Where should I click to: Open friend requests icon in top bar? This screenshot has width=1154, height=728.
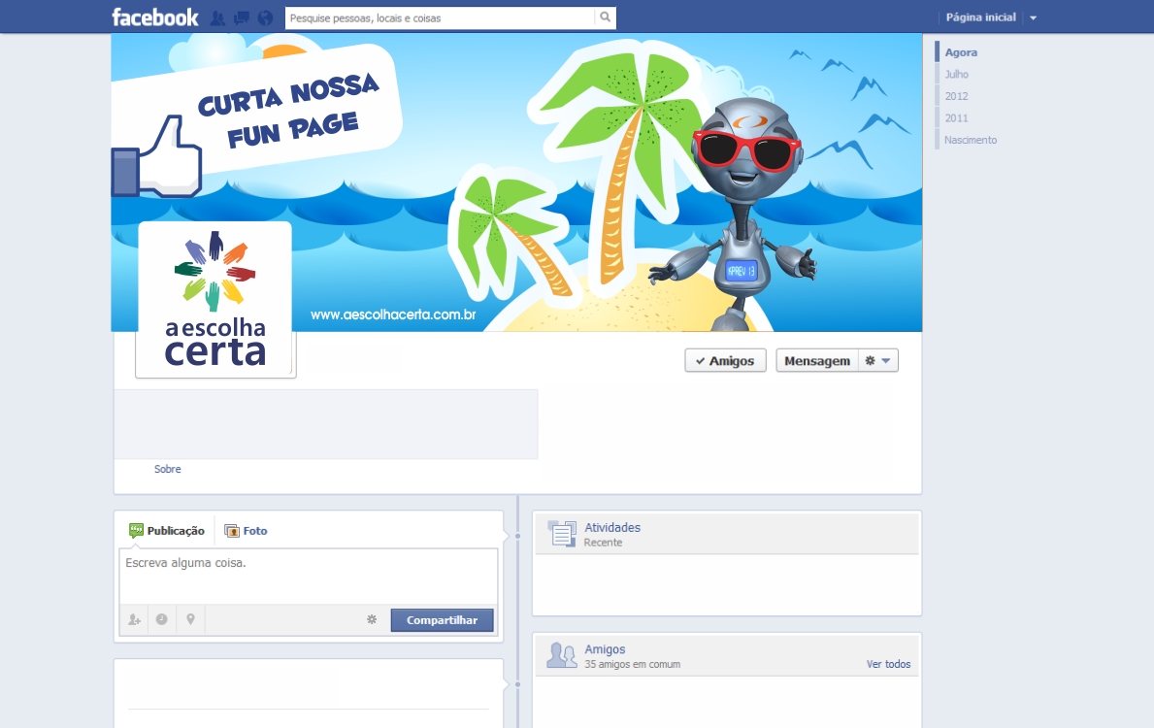click(x=217, y=18)
